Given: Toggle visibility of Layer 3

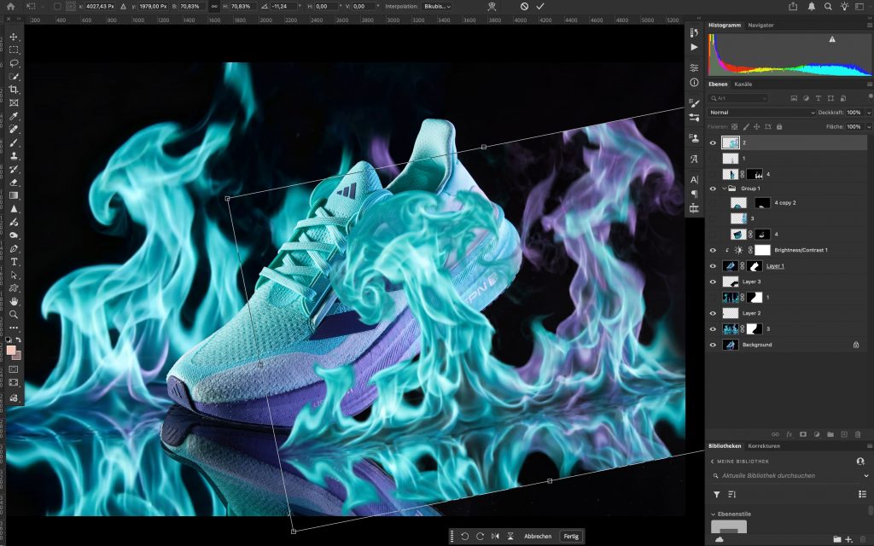Looking at the screenshot, I should (x=714, y=282).
